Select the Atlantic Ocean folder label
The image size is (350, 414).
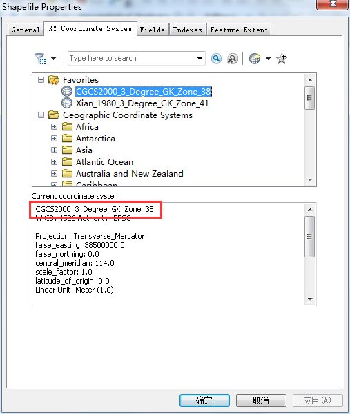104,162
